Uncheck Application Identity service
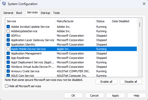148x100 pixels. pyautogui.click(x=8, y=45)
